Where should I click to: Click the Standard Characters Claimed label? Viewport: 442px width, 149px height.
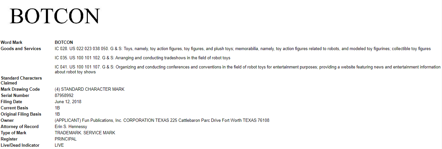click(x=21, y=81)
